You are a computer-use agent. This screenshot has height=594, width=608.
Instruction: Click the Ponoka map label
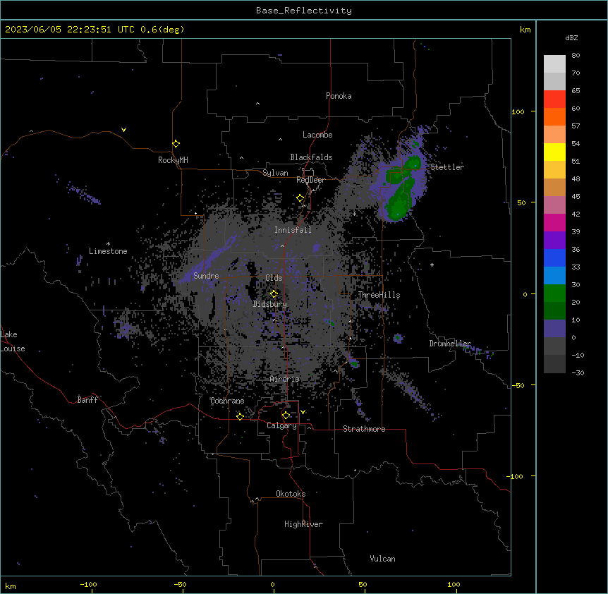point(339,96)
